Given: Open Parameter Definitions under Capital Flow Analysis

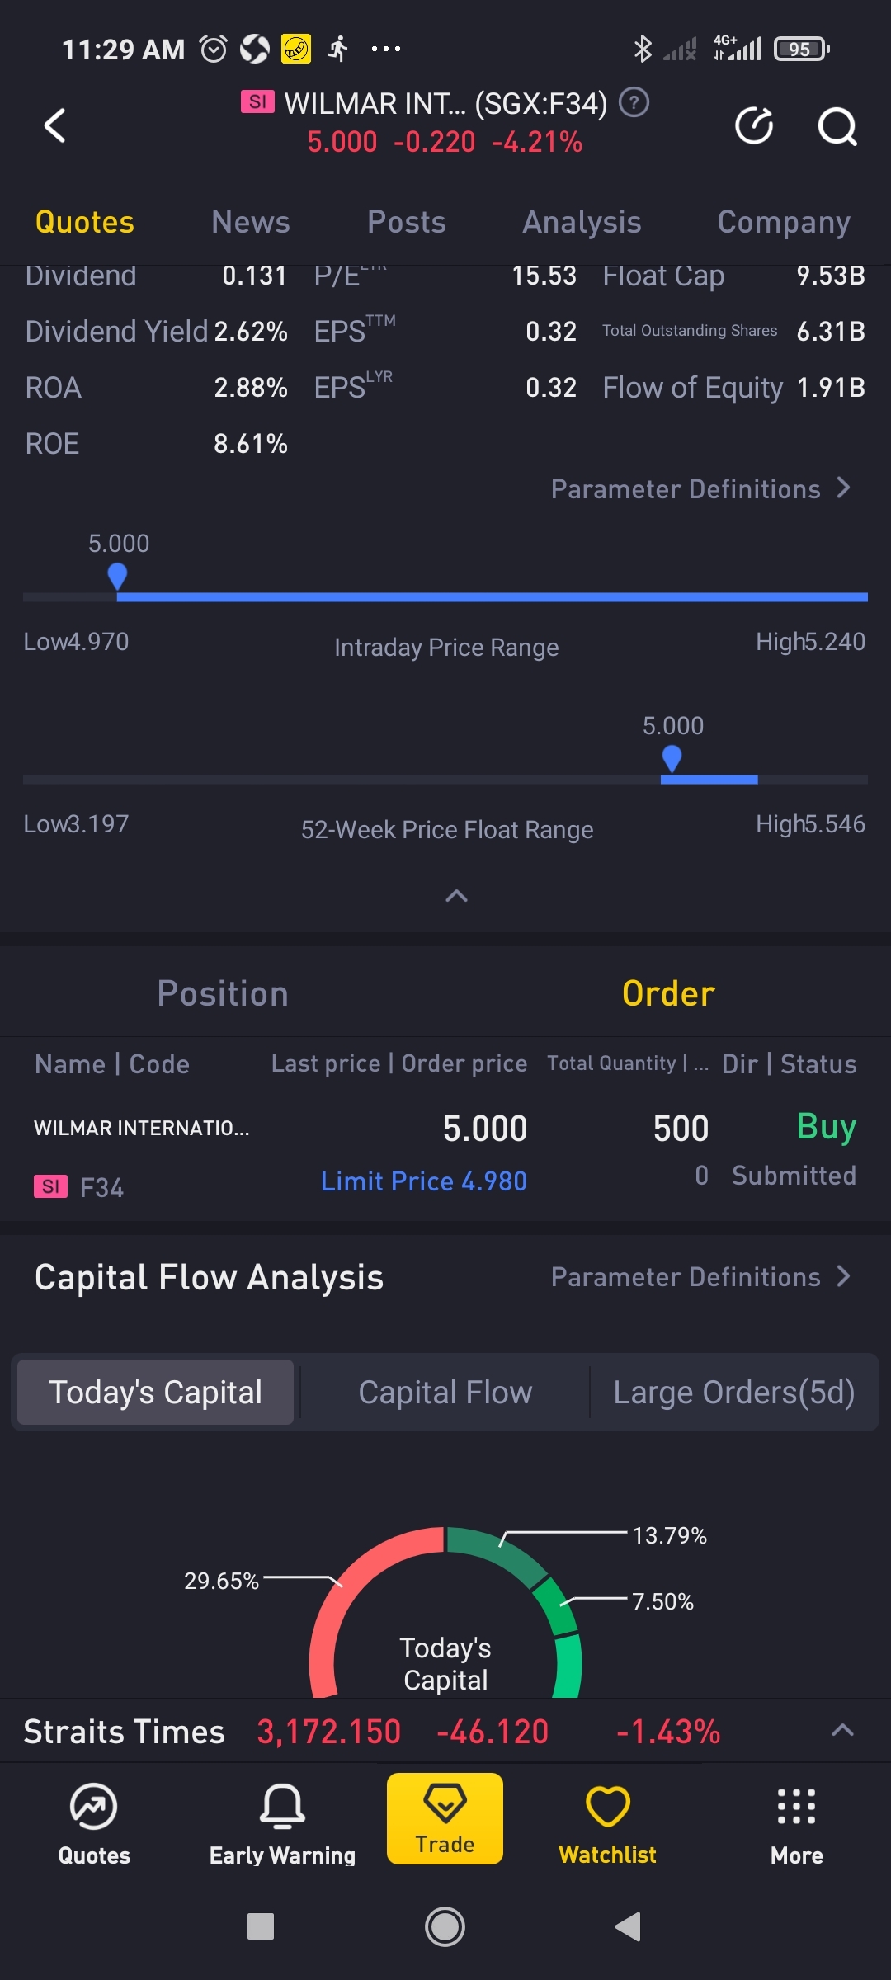Looking at the screenshot, I should coord(700,1277).
